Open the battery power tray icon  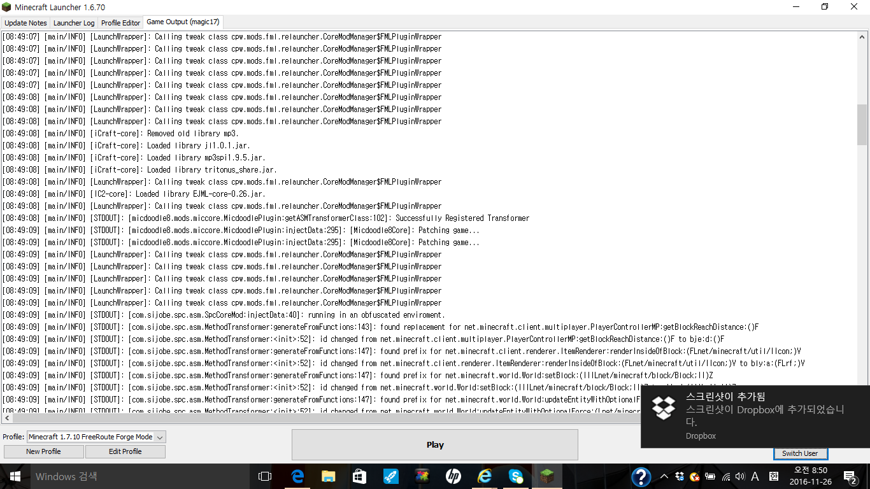coord(710,476)
